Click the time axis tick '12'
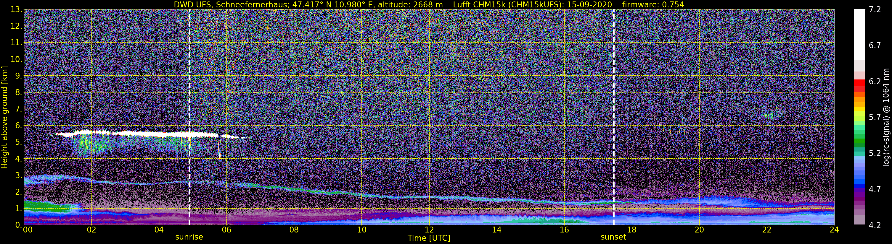Screen dimensions: 892x244 tap(429, 230)
